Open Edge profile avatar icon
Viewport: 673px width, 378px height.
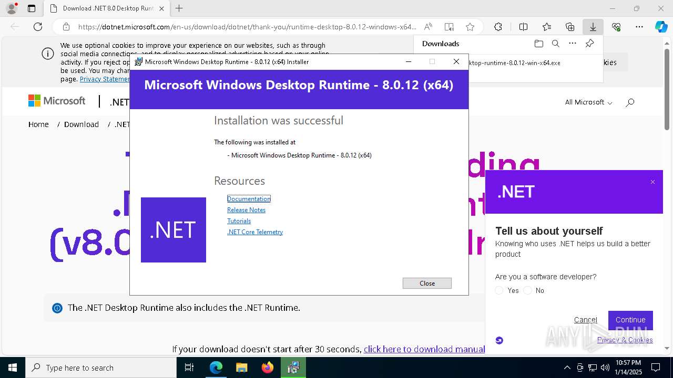point(11,8)
